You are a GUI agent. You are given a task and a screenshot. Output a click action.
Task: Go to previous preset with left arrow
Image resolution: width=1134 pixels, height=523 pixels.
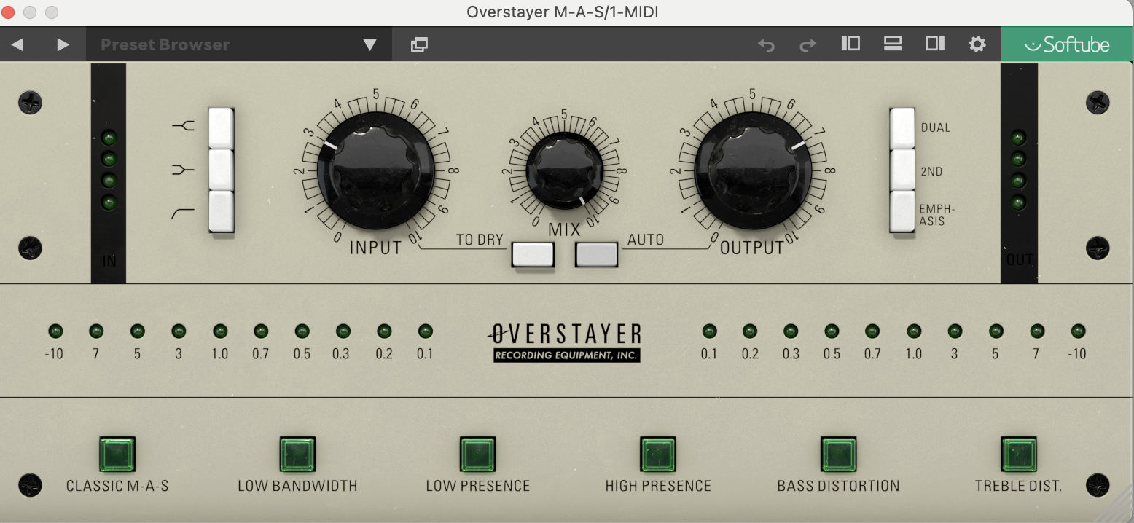point(17,44)
